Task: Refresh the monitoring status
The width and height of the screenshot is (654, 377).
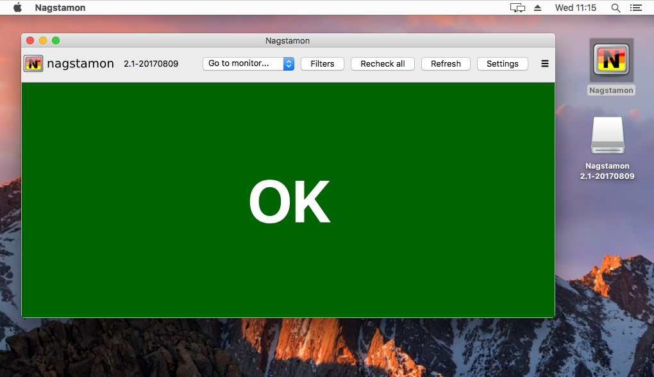Action: click(x=446, y=63)
